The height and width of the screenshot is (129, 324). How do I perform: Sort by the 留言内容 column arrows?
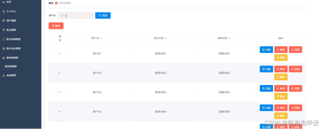(x=166, y=38)
